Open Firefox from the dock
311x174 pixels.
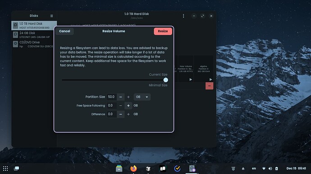point(133,169)
